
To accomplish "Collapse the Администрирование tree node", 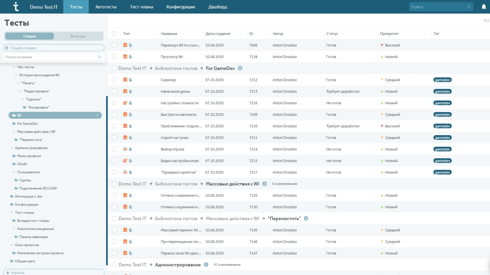I will pyautogui.click(x=12, y=148).
